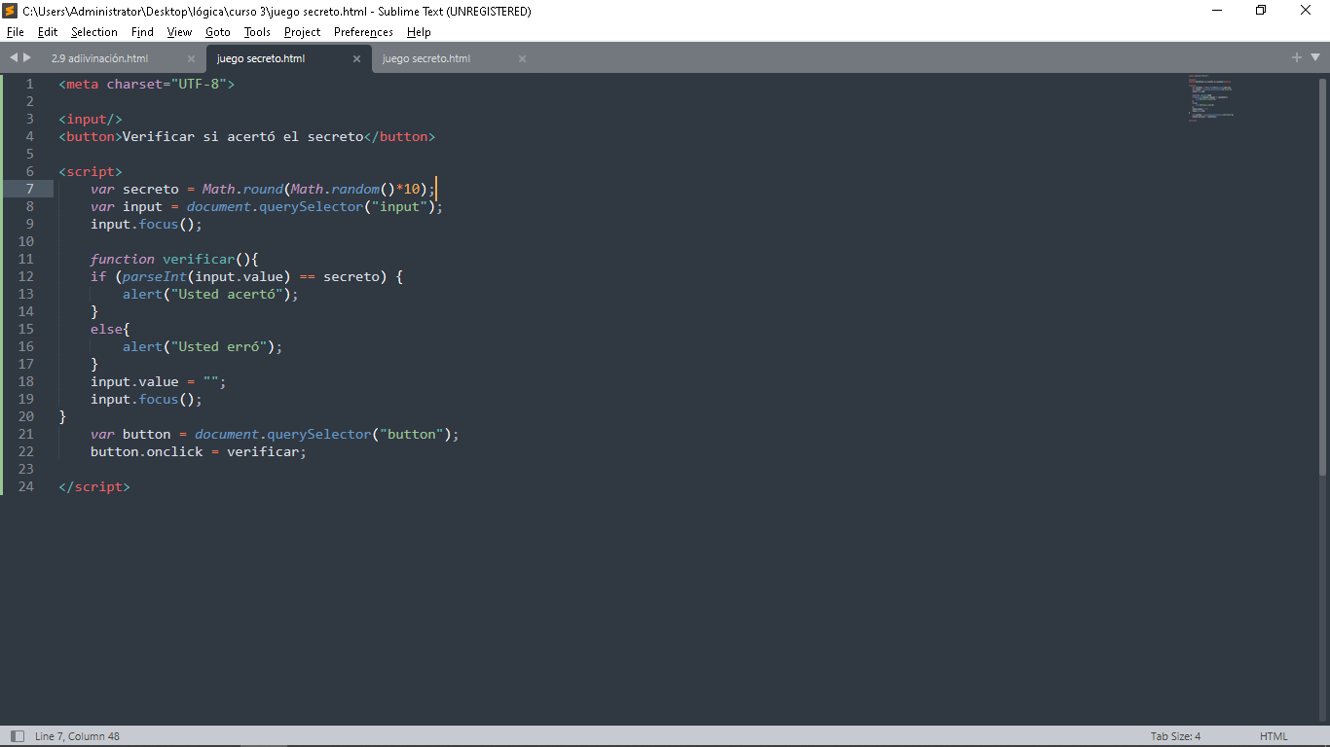
Task: Click the "Usted acertó" string
Action: click(x=227, y=294)
